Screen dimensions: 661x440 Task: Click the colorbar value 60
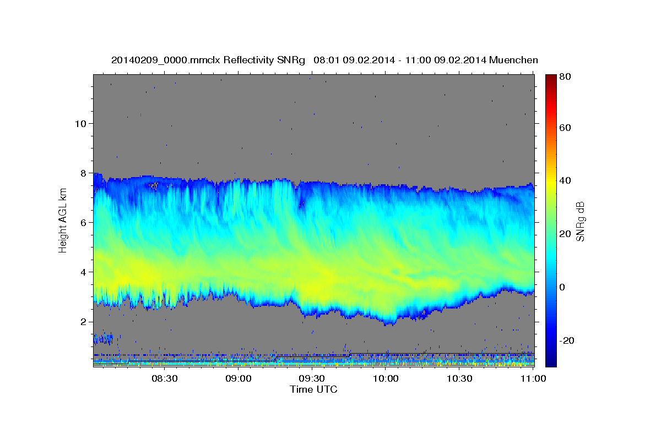565,128
